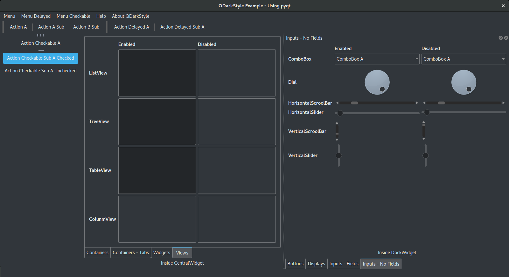Click right arrow of enabled horizontal scrollbar

pyautogui.click(x=417, y=103)
